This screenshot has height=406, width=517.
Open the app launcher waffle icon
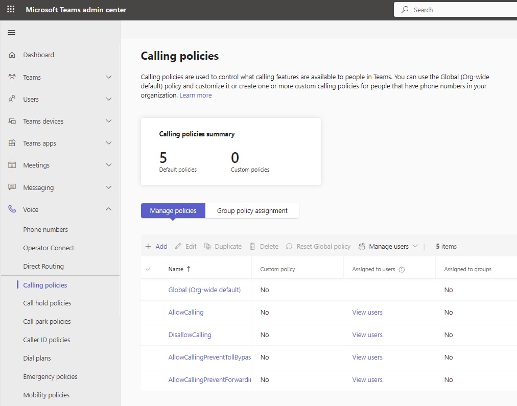click(x=11, y=10)
